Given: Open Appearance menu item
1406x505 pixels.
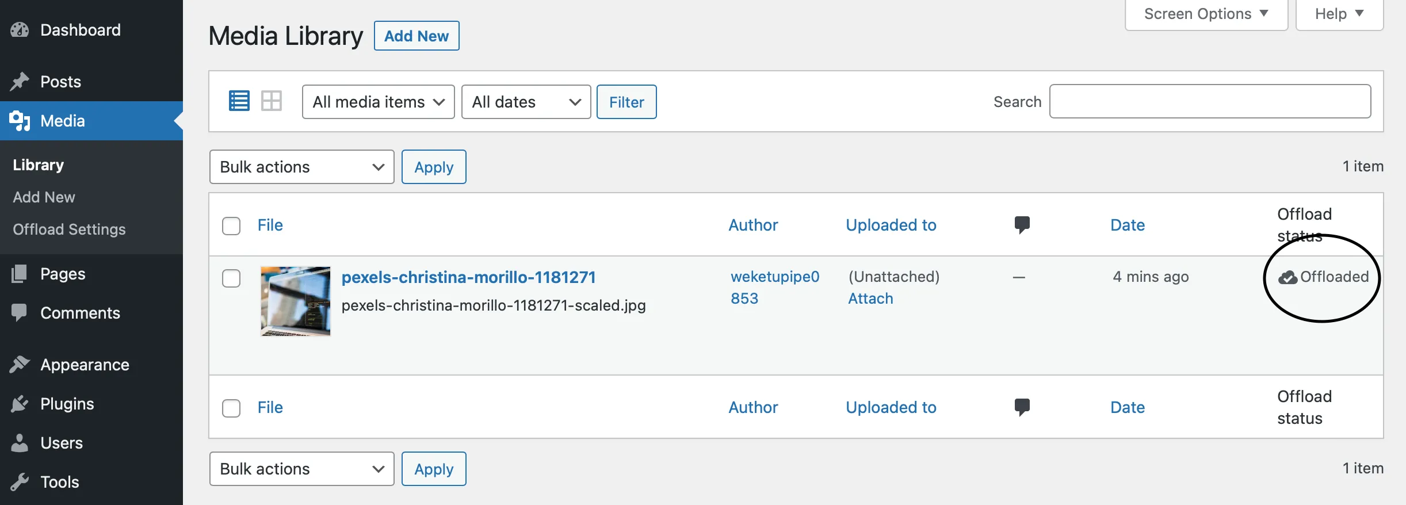Looking at the screenshot, I should (x=91, y=365).
